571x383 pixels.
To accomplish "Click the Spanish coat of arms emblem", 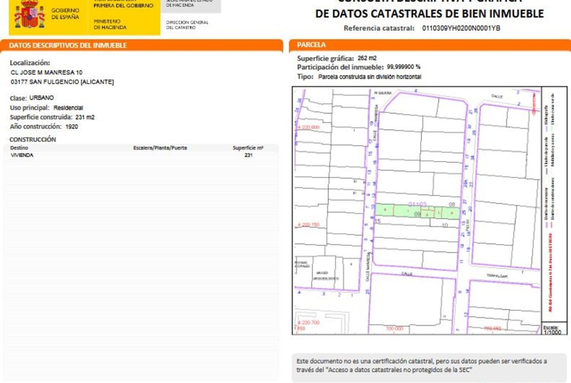I will pyautogui.click(x=30, y=14).
